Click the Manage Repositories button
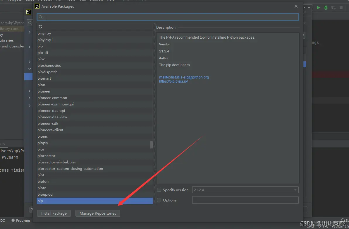 coord(98,213)
